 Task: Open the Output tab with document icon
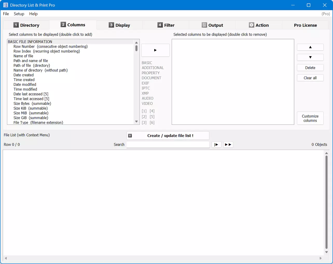(212, 25)
